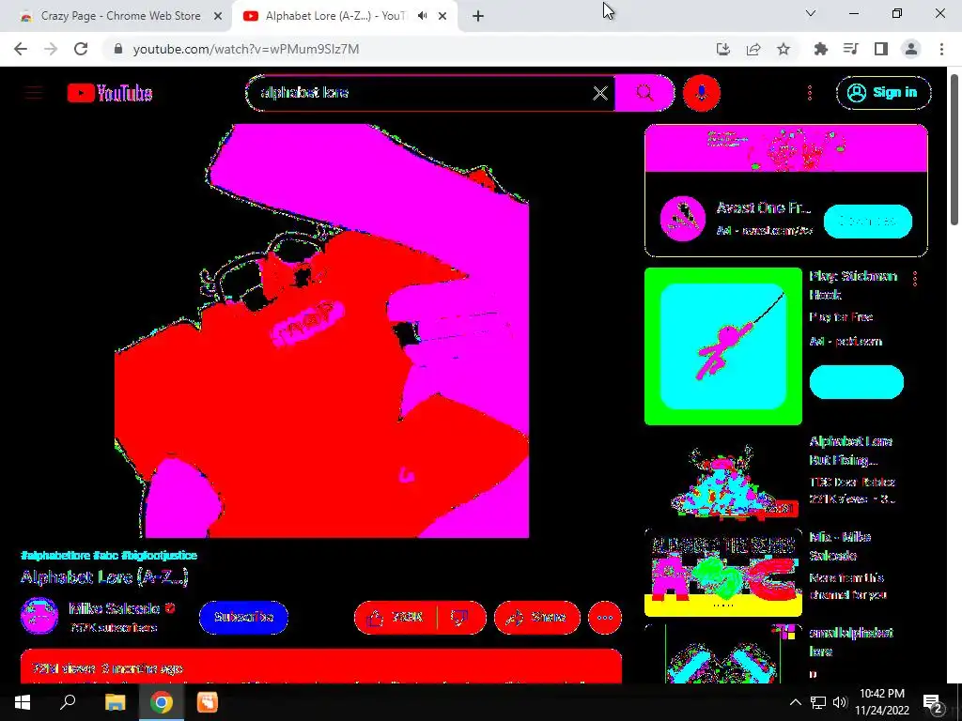Open Chrome profile avatar
The width and height of the screenshot is (962, 721).
point(911,49)
